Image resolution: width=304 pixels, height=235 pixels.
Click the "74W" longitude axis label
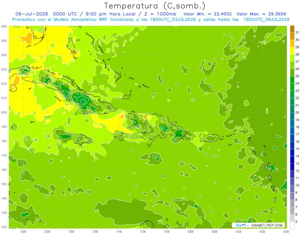119,231
